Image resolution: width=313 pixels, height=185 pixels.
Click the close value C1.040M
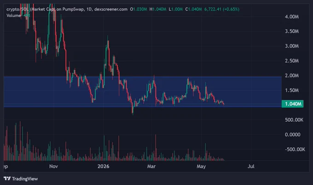click(x=193, y=9)
